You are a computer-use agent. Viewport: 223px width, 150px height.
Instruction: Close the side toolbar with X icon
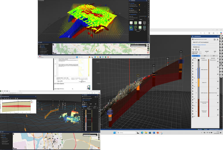(x=221, y=37)
